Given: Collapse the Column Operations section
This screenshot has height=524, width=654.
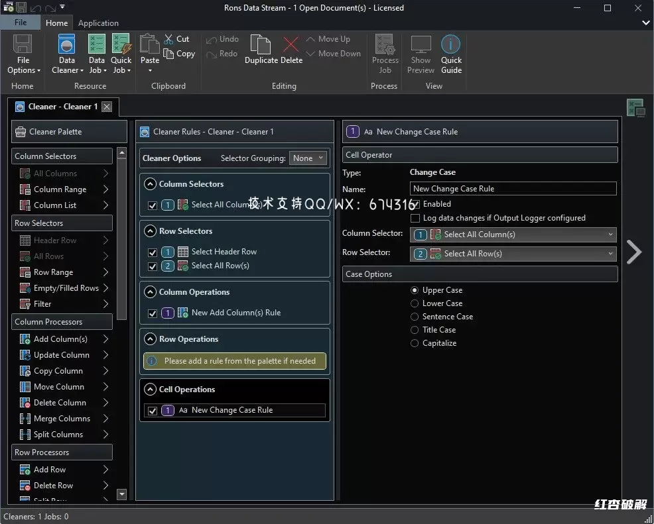Looking at the screenshot, I should click(x=150, y=292).
